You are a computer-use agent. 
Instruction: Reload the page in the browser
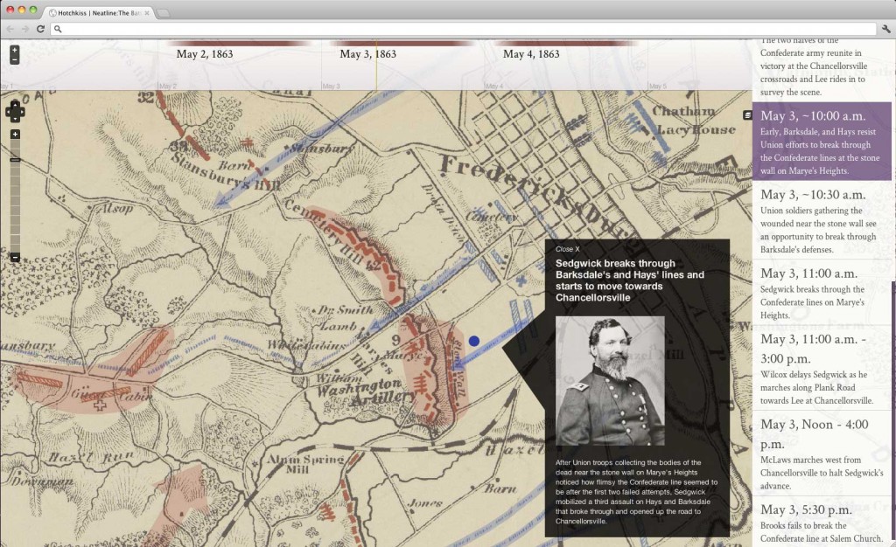pos(40,29)
